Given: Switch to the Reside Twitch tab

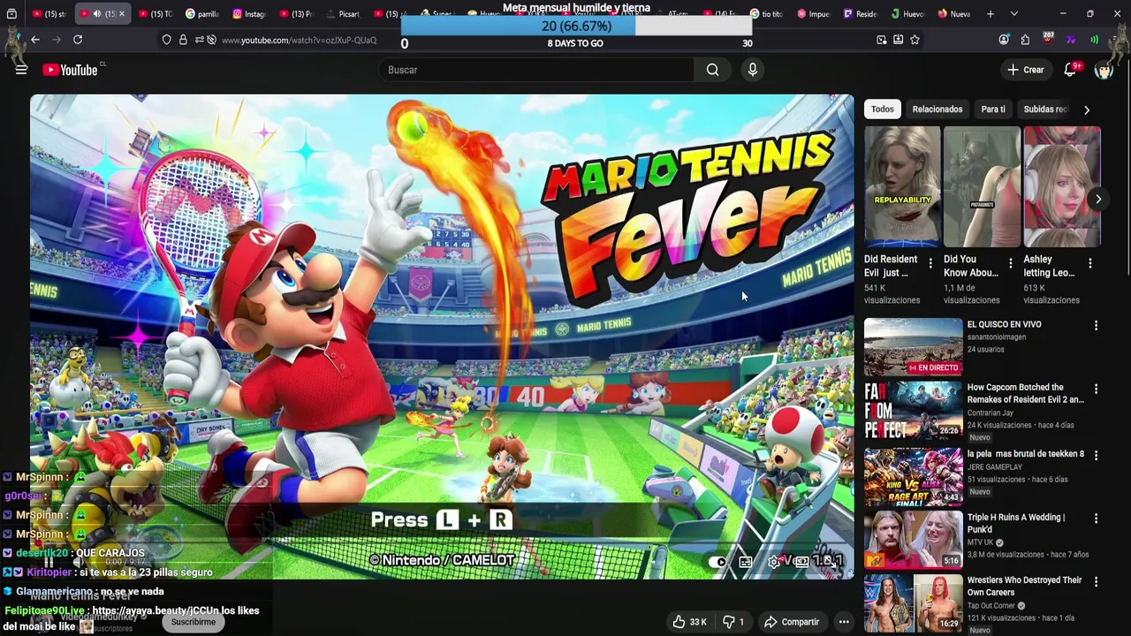Looking at the screenshot, I should (x=860, y=14).
